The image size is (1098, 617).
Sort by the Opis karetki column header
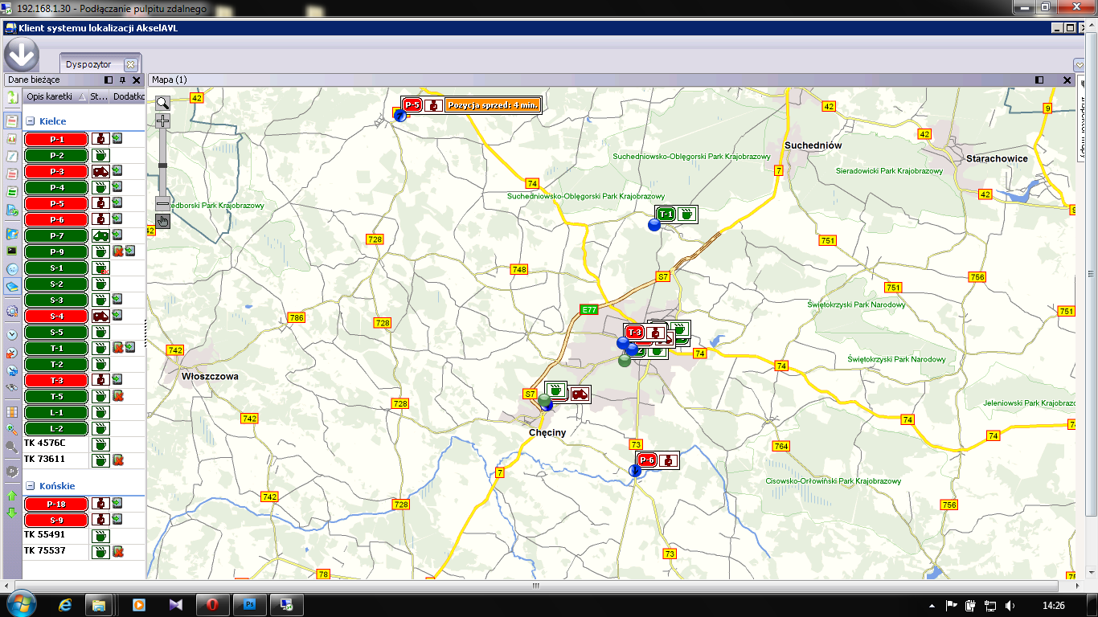click(x=55, y=96)
